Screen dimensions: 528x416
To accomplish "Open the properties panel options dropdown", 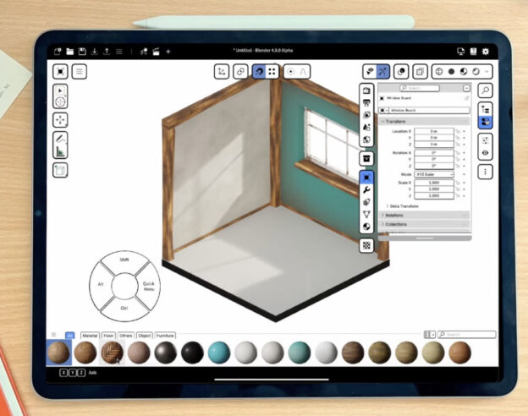I will point(466,88).
